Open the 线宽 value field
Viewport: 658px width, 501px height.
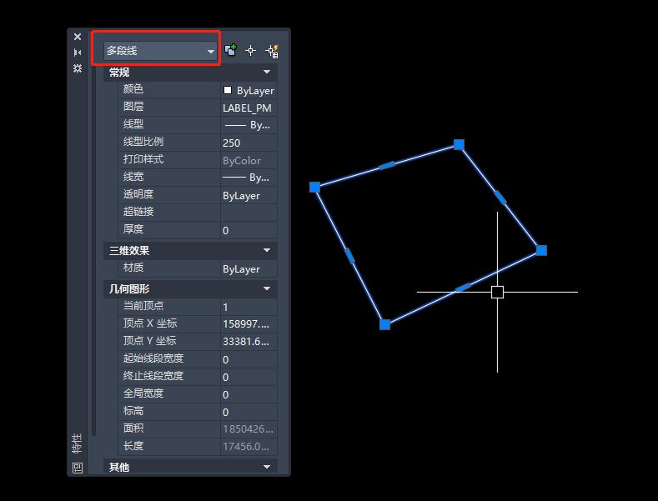249,178
